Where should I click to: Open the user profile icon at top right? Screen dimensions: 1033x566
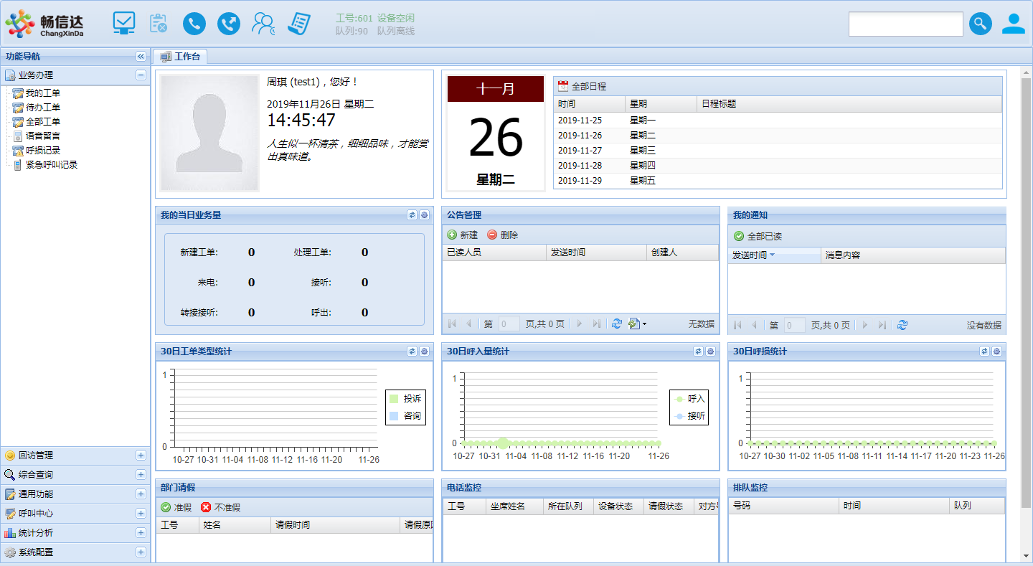point(1014,24)
